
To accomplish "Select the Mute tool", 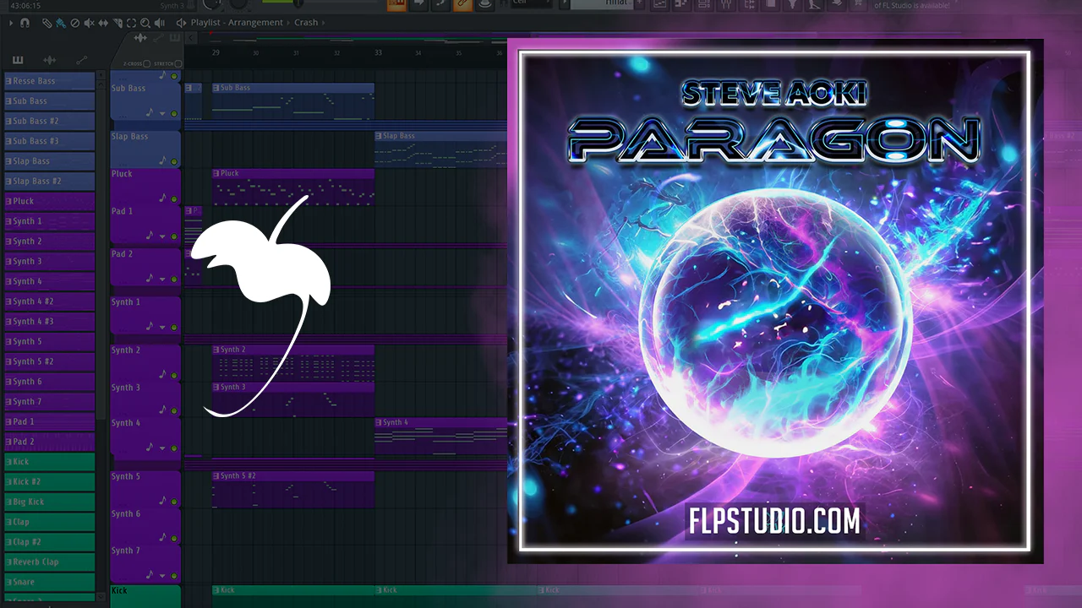I will point(89,23).
